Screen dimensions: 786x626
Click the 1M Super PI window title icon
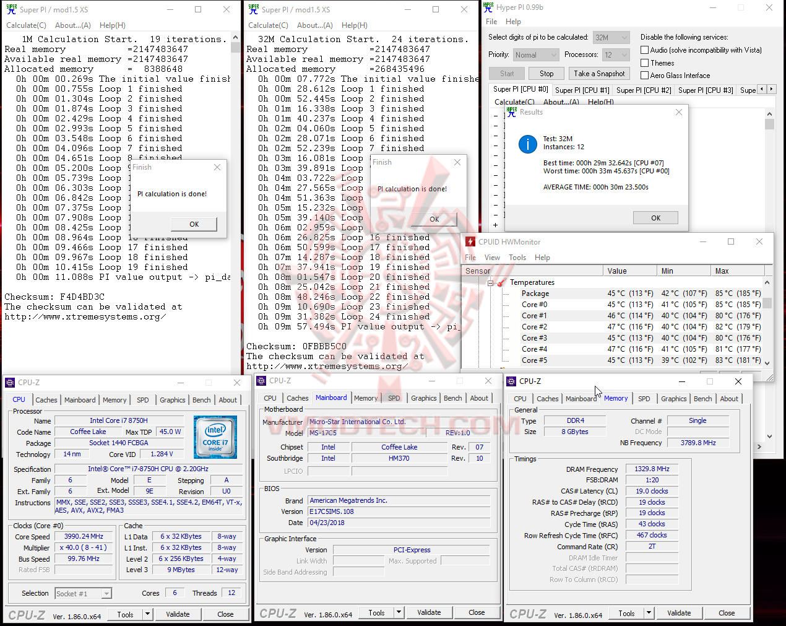tap(11, 9)
